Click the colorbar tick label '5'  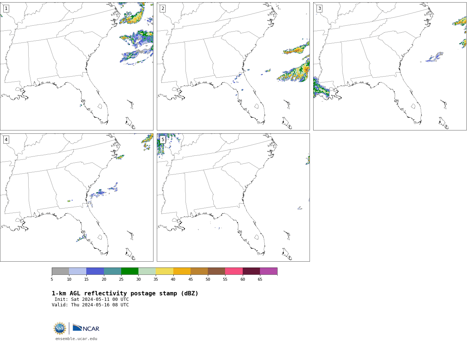pos(52,280)
